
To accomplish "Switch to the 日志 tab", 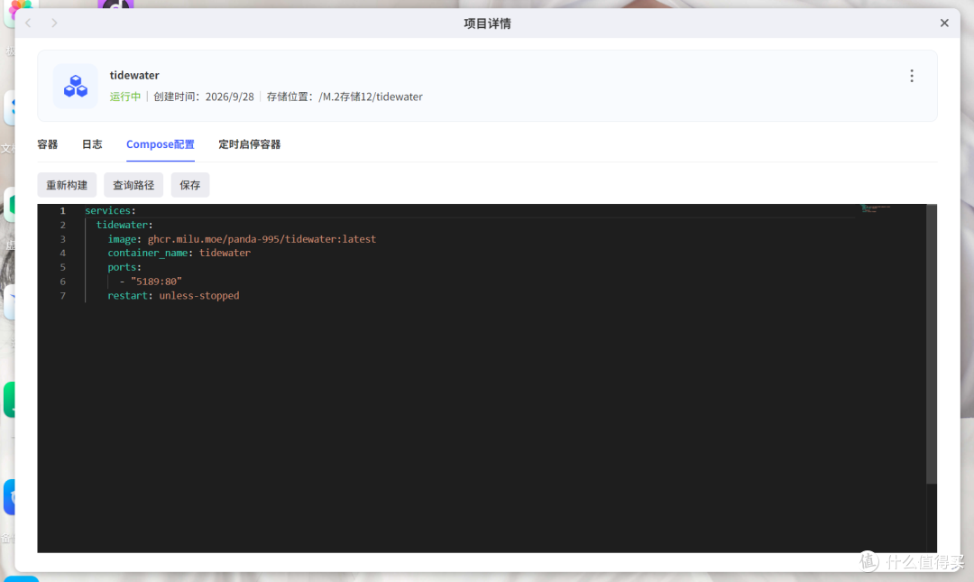I will [x=92, y=144].
